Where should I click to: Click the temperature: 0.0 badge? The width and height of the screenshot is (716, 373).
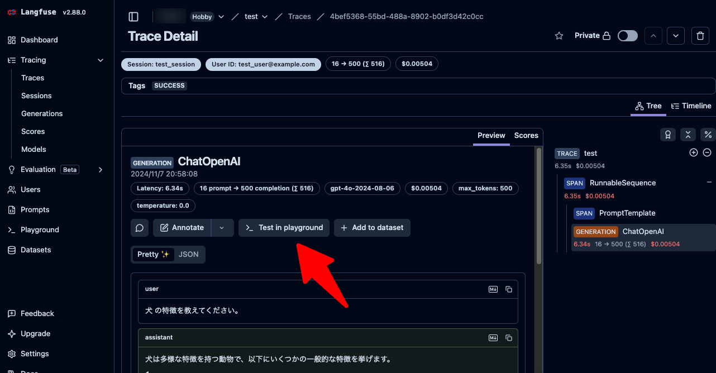(163, 205)
